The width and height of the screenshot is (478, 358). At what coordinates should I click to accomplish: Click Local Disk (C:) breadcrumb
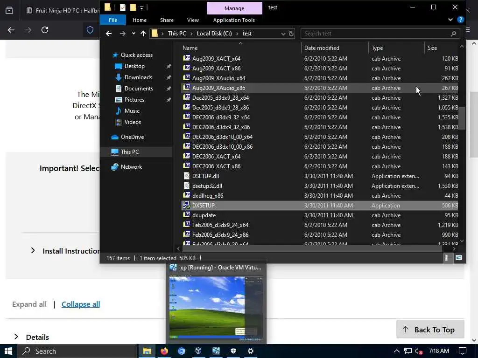(214, 34)
